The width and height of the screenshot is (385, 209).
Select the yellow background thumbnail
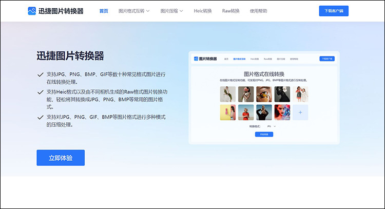(228, 112)
